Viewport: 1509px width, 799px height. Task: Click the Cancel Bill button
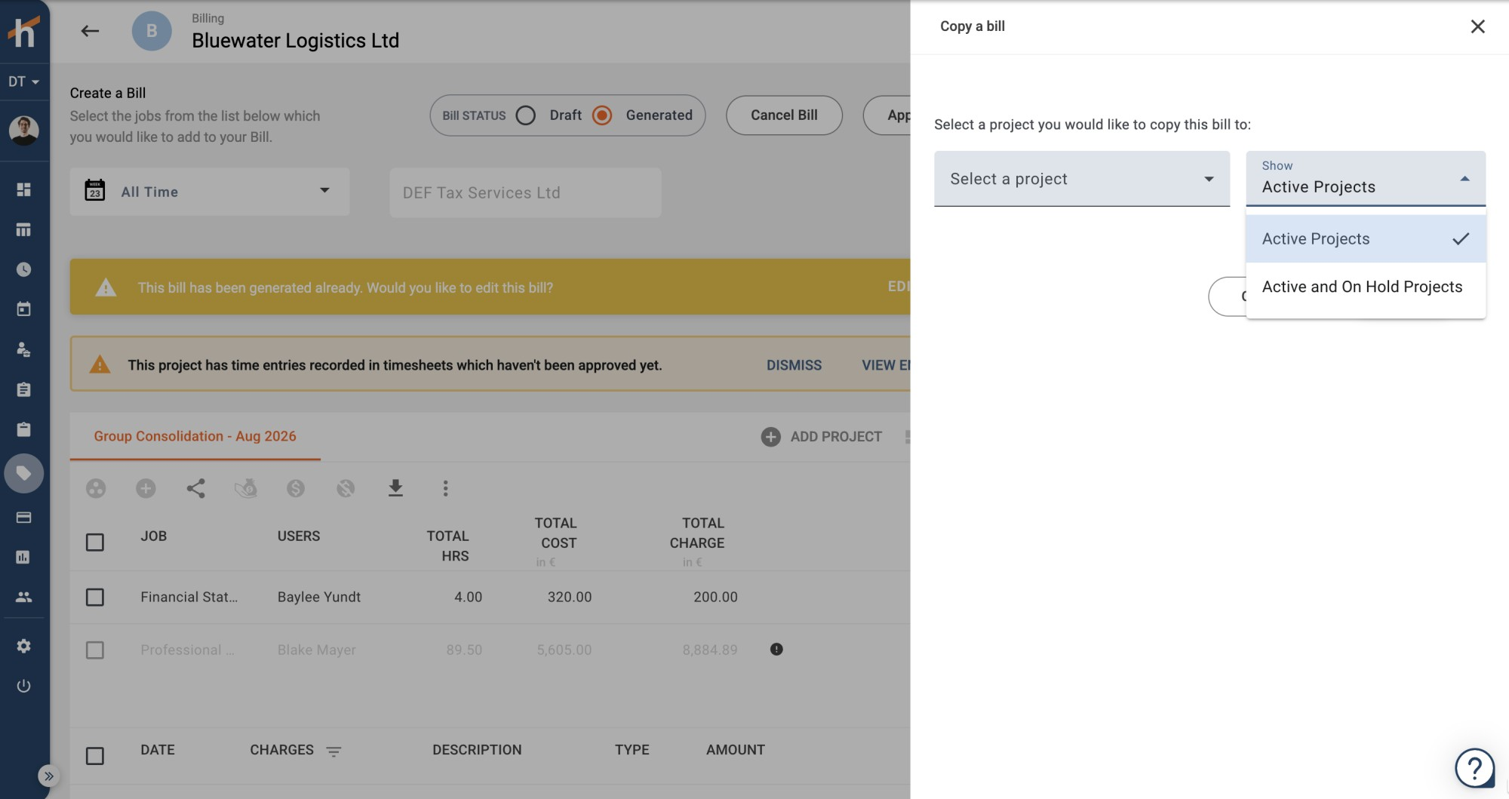[784, 115]
